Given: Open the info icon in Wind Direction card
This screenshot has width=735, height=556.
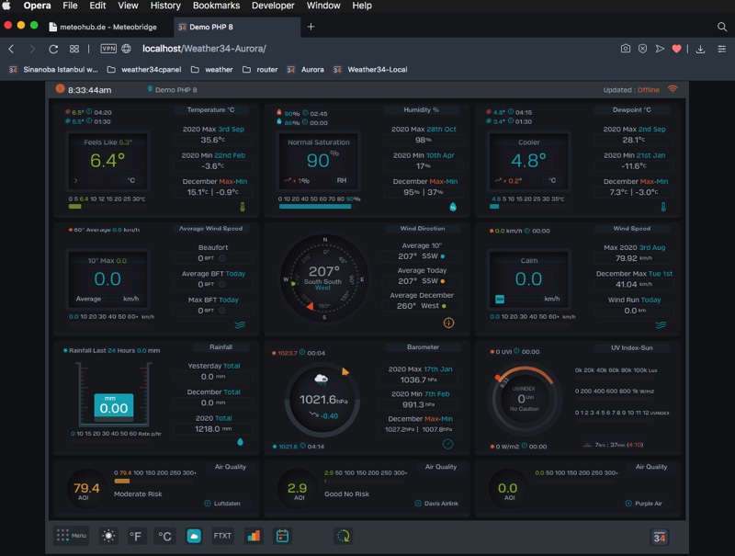Looking at the screenshot, I should tap(448, 323).
